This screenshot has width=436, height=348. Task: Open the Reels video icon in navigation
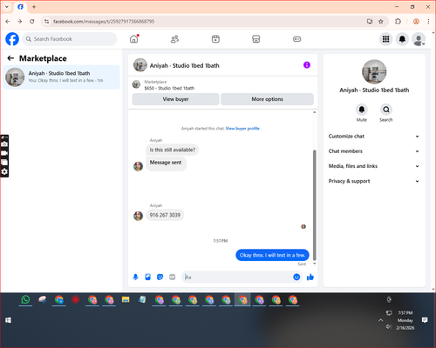click(x=215, y=39)
